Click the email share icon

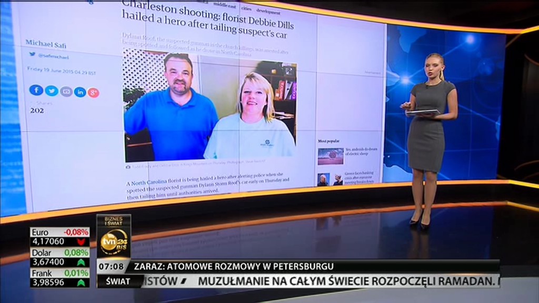(x=66, y=92)
